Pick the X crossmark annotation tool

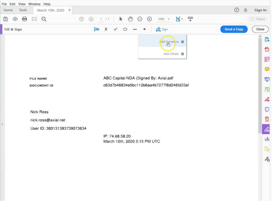(x=106, y=29)
